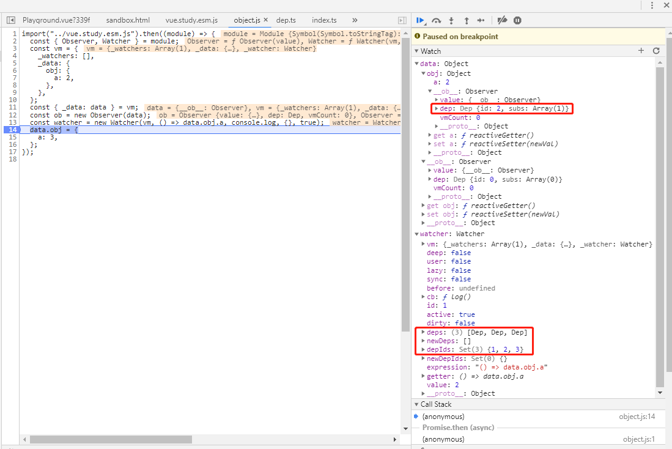Close the object.js tab
This screenshot has height=449, width=672.
click(x=266, y=20)
